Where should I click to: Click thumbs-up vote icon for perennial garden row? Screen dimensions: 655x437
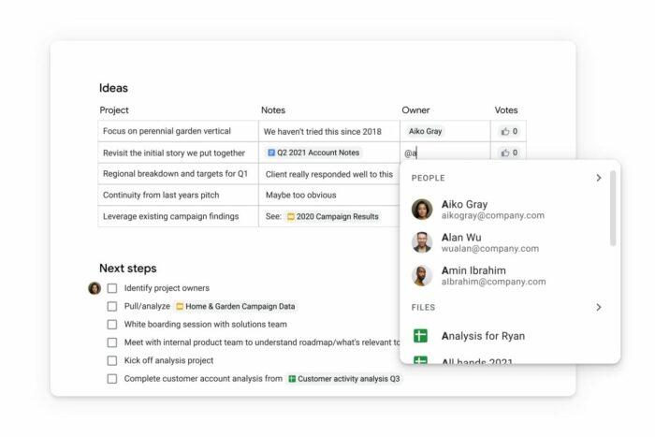pyautogui.click(x=505, y=132)
